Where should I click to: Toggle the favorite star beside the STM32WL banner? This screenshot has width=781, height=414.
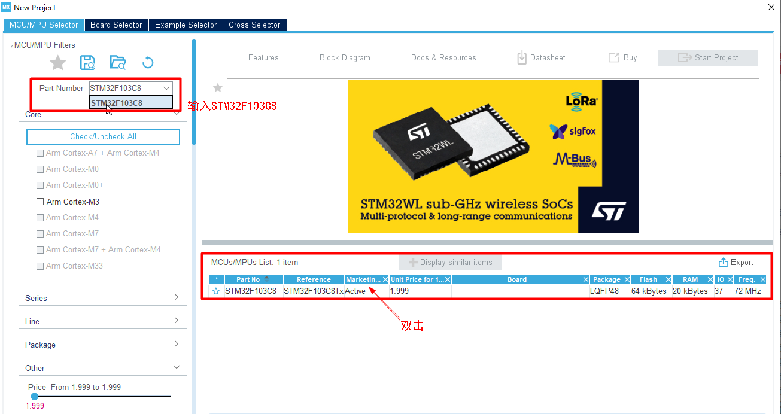point(218,87)
